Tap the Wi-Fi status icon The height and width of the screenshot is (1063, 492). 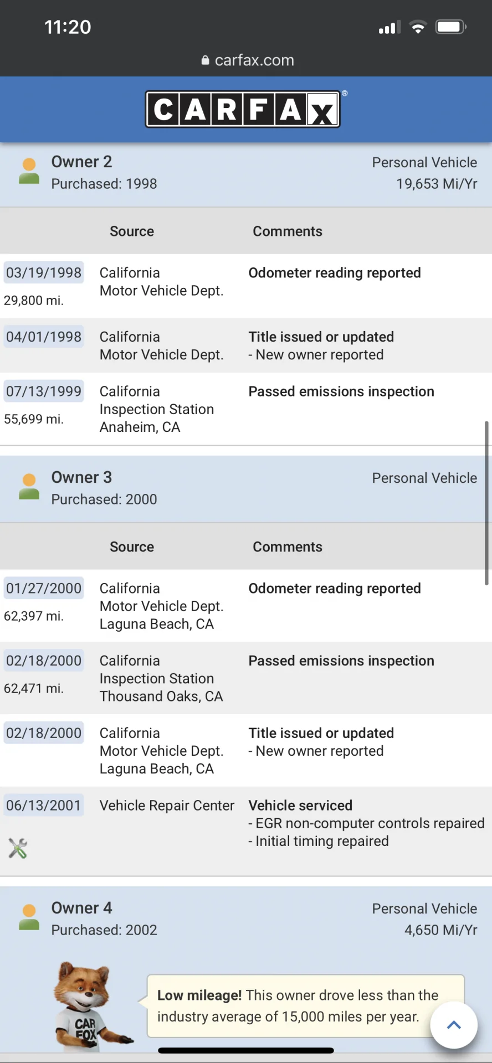(x=418, y=27)
